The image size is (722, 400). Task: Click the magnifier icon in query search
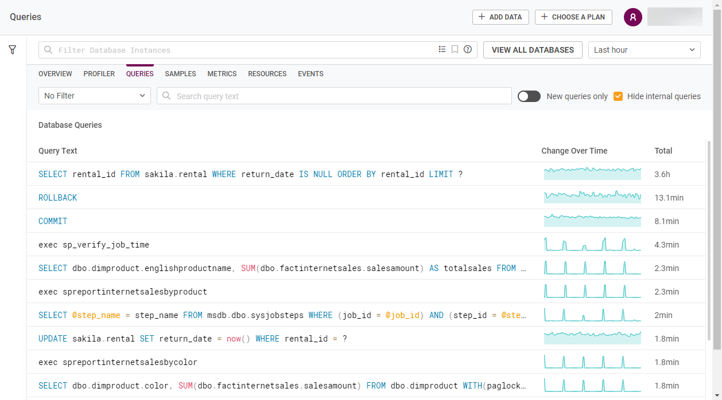167,96
